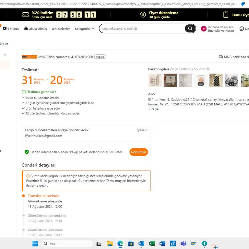
Task: Open Outlook from taskbar
Action: pos(141,243)
